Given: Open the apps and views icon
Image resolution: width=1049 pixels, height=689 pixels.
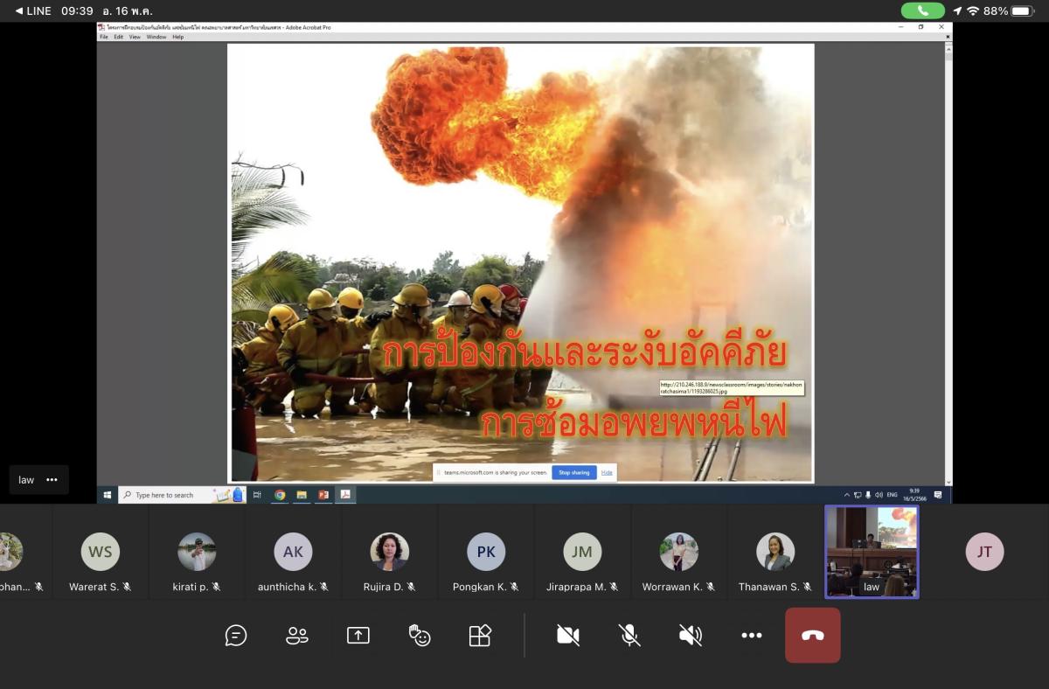Looking at the screenshot, I should pyautogui.click(x=480, y=636).
